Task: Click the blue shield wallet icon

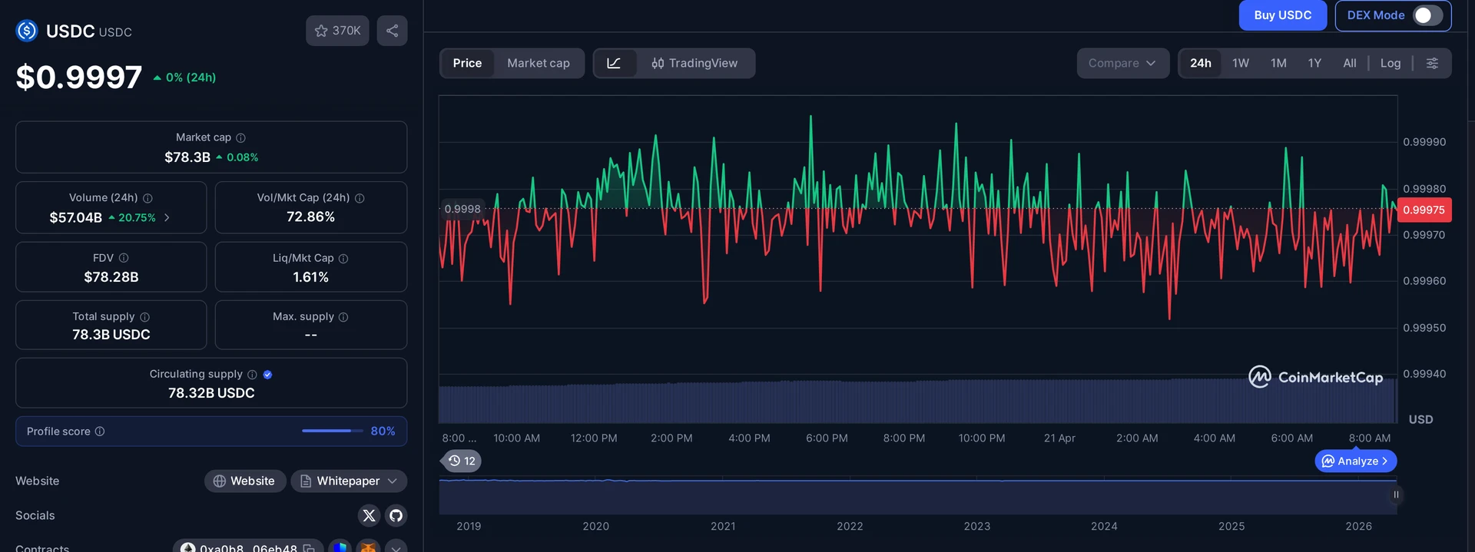Action: coord(340,547)
